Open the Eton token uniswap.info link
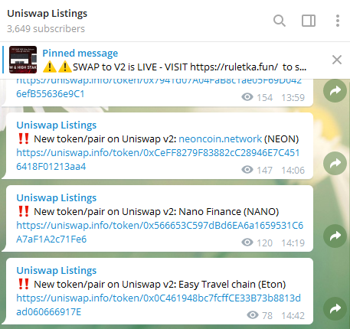350x329 pixels. point(159,305)
